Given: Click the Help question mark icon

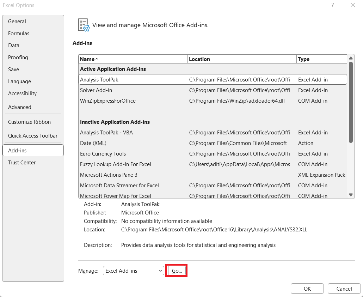Looking at the screenshot, I should pos(332,5).
